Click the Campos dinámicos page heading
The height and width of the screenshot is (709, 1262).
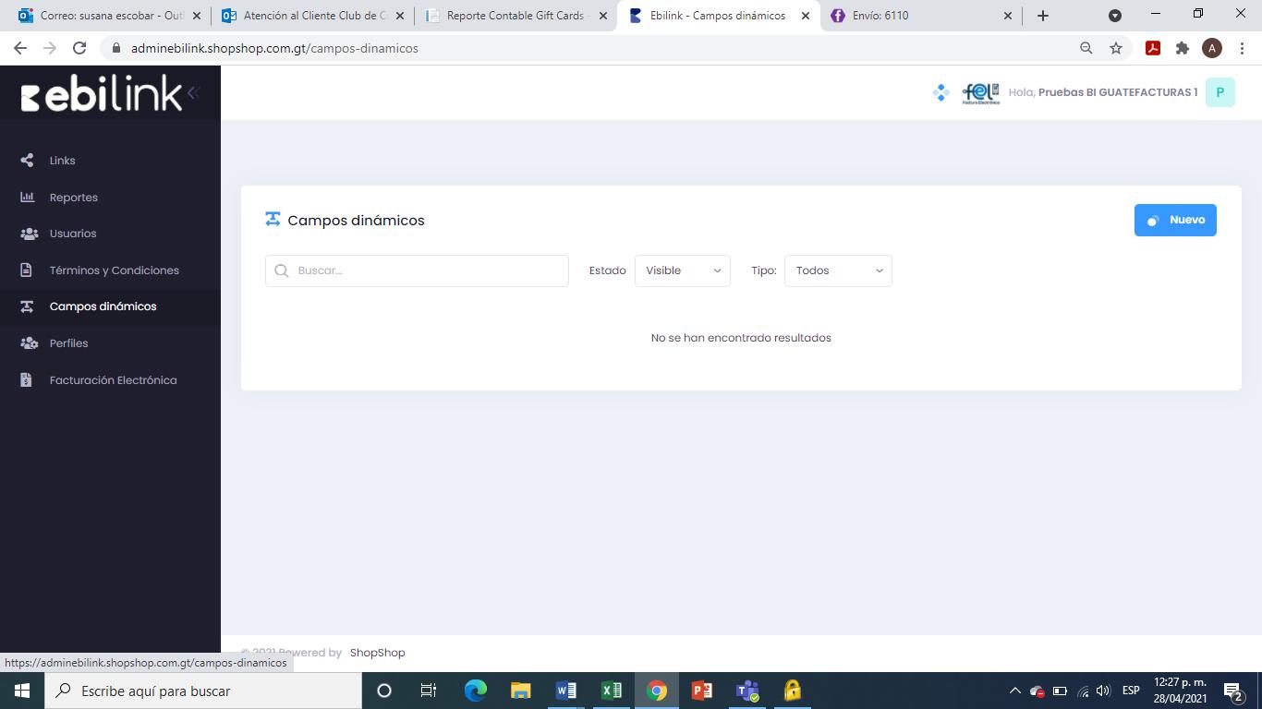click(357, 220)
